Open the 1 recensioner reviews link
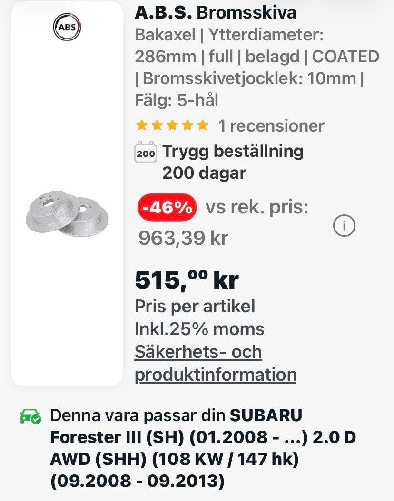The height and width of the screenshot is (501, 394). point(271,125)
